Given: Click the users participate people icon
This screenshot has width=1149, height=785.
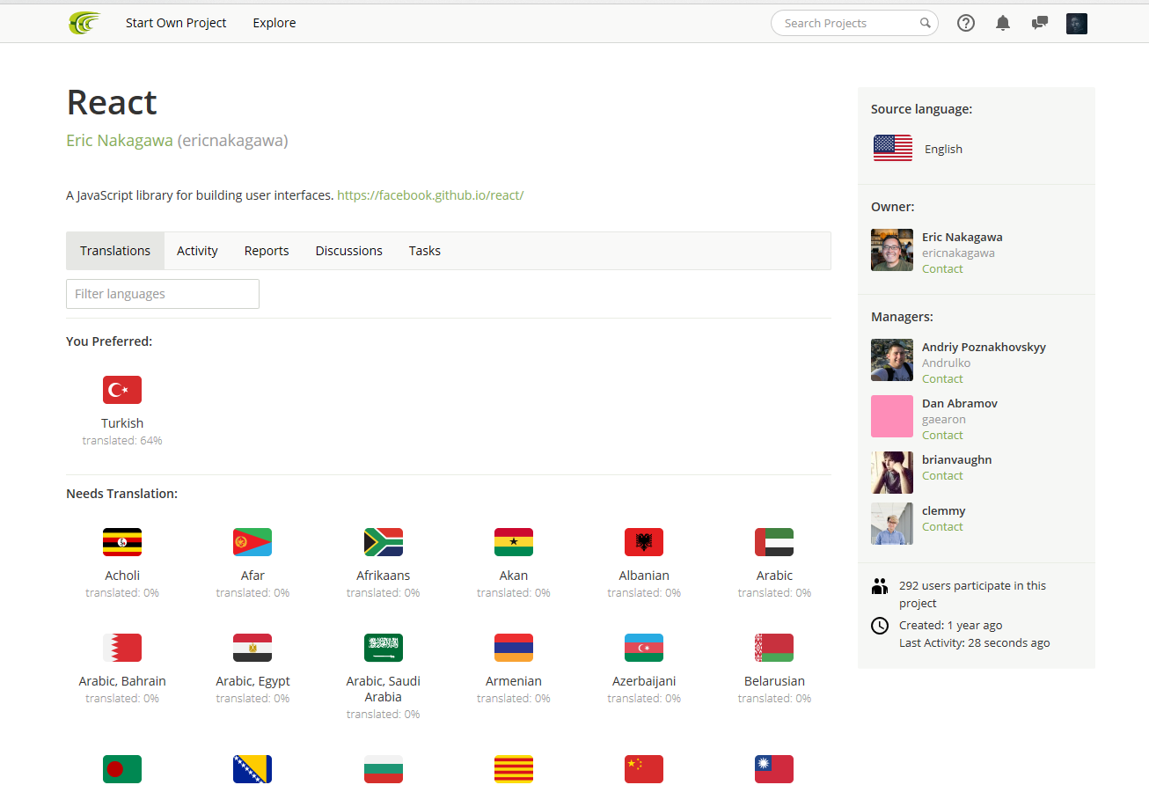Looking at the screenshot, I should [x=879, y=586].
